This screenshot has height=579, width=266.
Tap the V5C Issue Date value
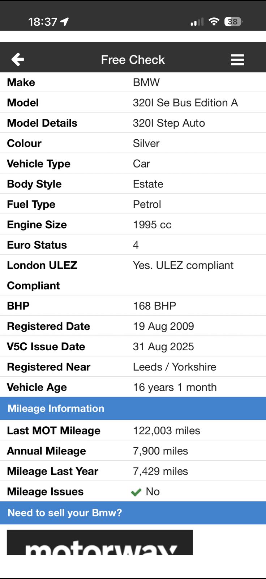coord(163,347)
